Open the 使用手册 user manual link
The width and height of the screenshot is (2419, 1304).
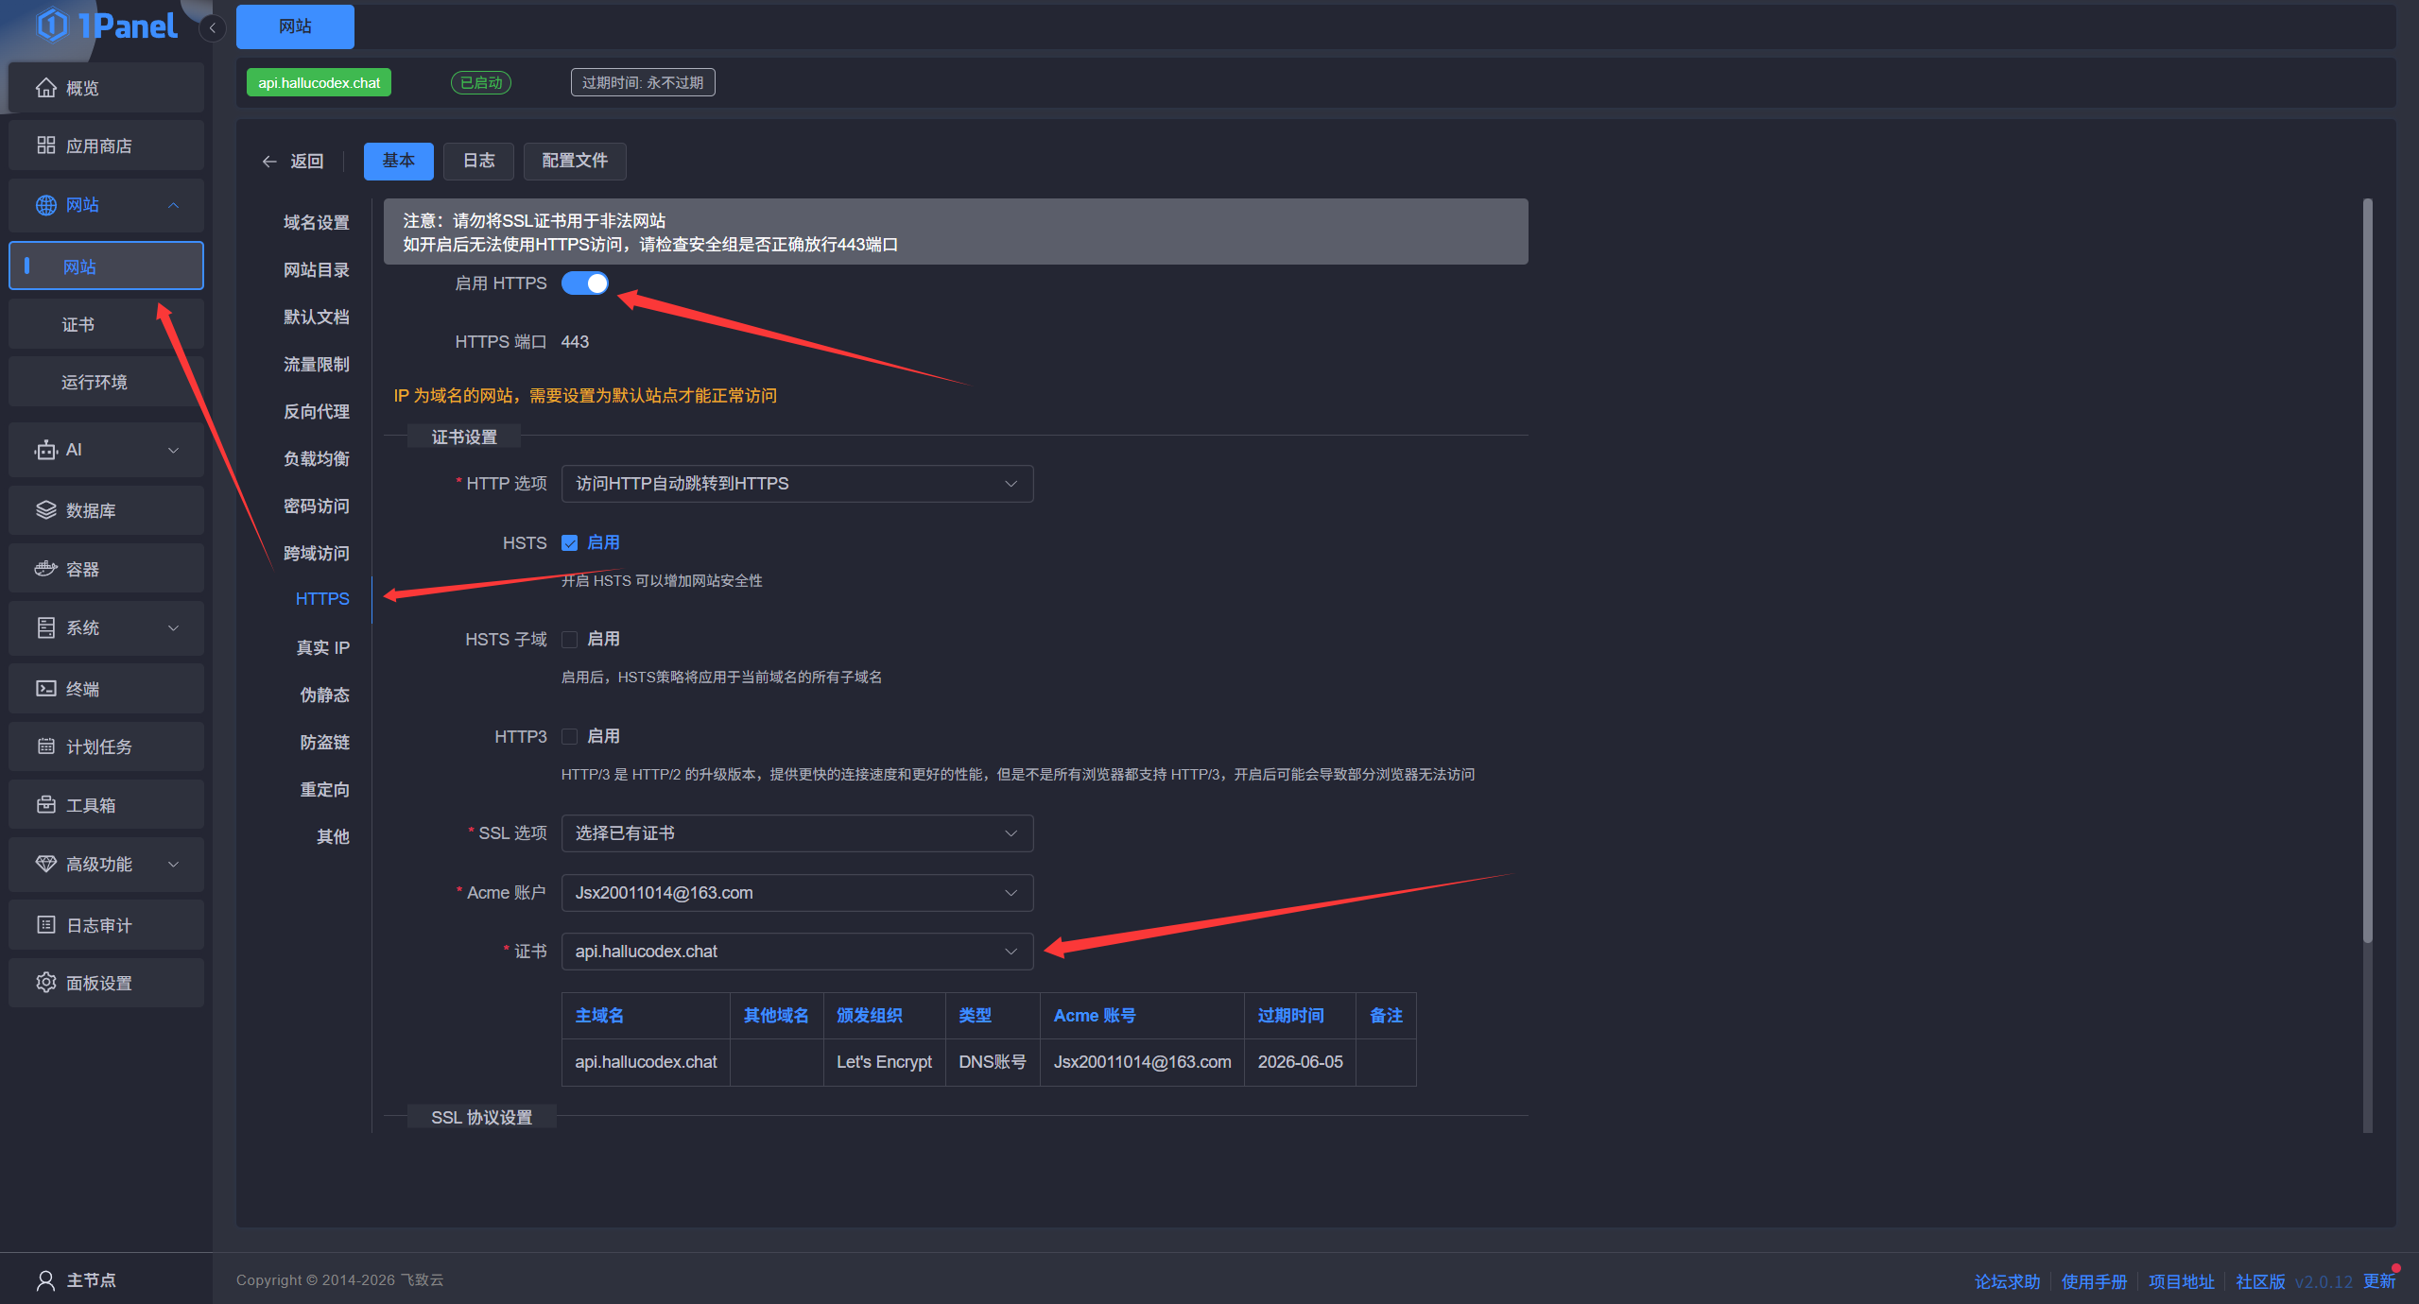tap(2093, 1281)
